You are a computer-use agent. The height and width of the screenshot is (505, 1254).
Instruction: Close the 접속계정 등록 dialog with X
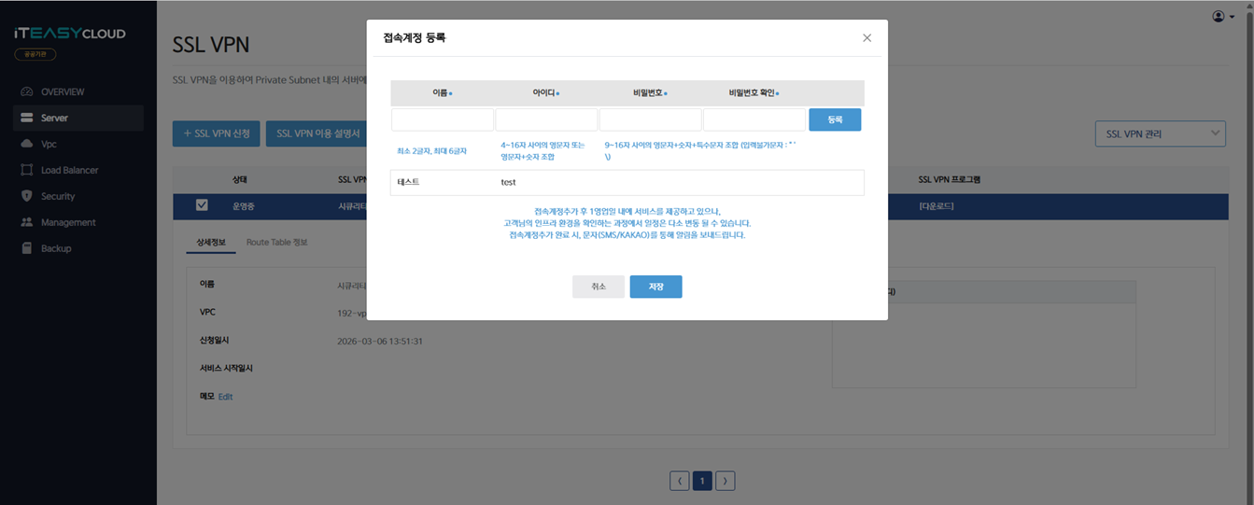867,38
